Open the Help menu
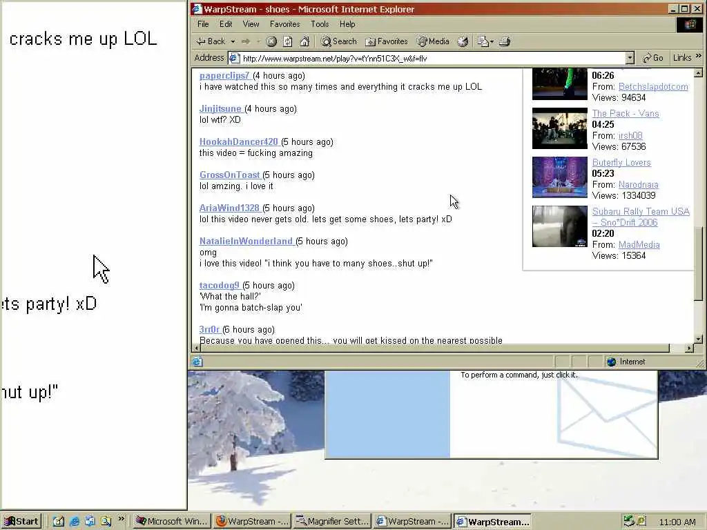The image size is (707, 530). coord(347,24)
